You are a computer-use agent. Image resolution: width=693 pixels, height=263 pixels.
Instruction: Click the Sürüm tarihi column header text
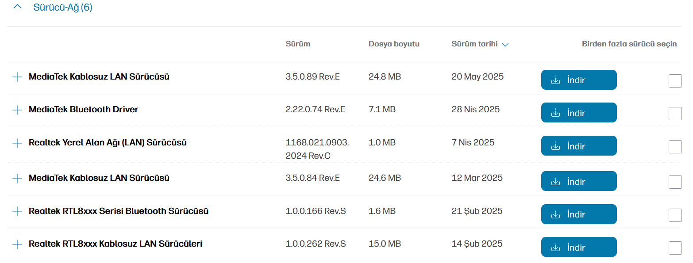[x=474, y=44]
